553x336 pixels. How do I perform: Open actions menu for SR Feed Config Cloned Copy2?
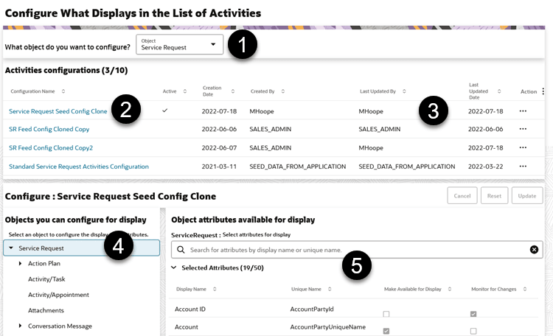(x=524, y=147)
